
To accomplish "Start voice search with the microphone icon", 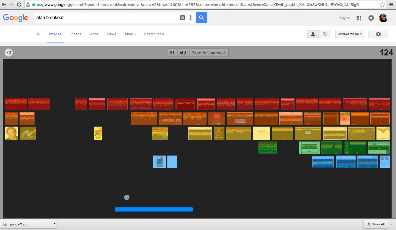I will [191, 18].
